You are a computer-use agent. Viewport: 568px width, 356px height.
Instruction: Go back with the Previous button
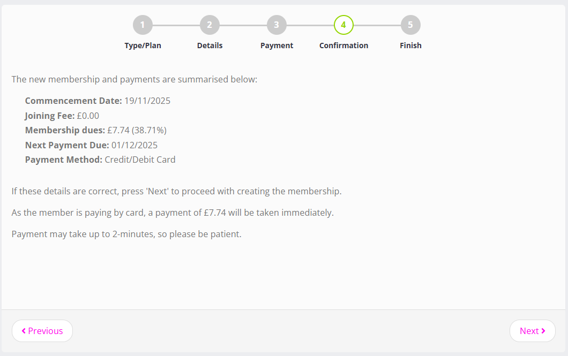pos(42,331)
